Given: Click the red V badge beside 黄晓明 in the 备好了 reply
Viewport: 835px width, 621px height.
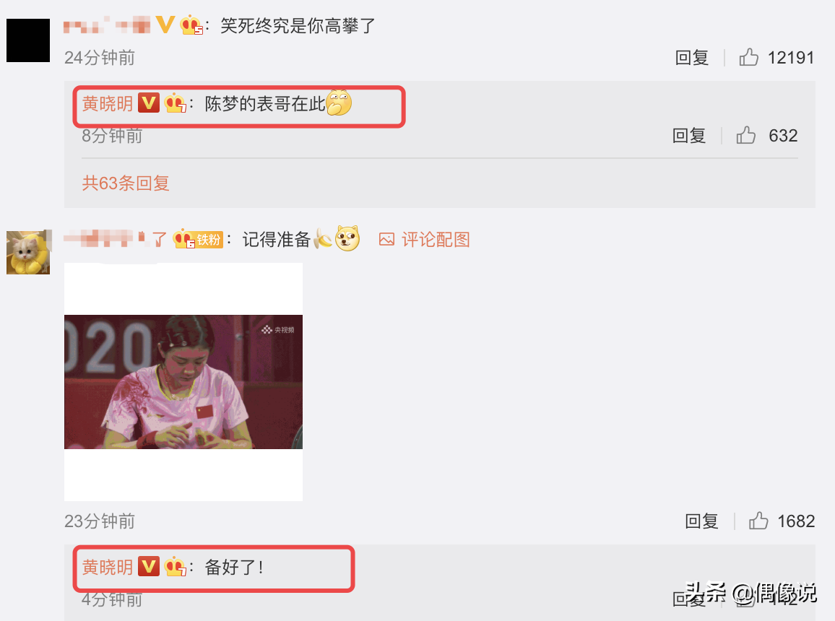Looking at the screenshot, I should 149,566.
